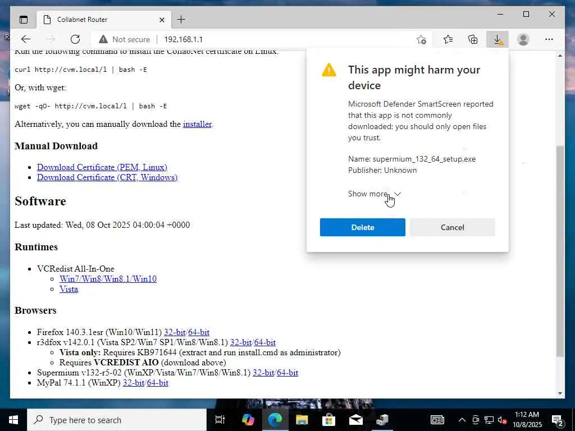This screenshot has width=575, height=431.
Task: Reload the page with the refresh icon
Action: 75,39
